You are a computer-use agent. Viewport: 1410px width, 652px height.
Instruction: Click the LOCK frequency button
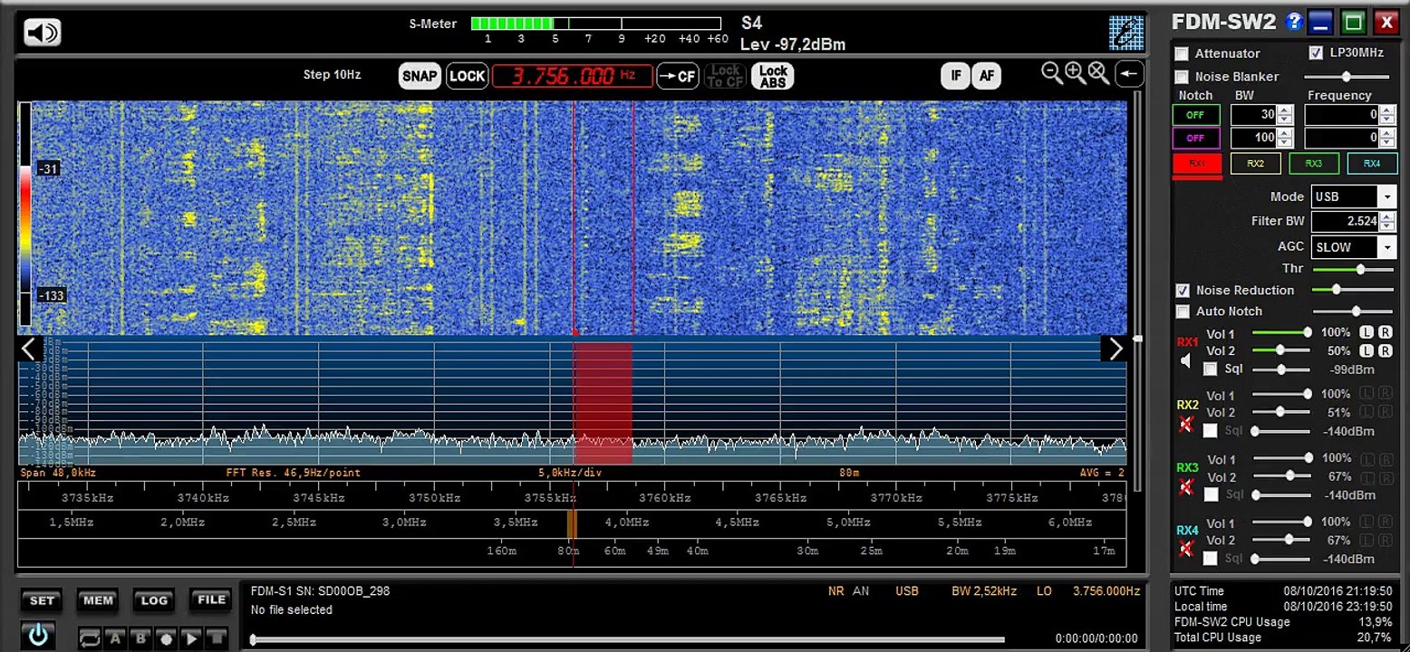click(x=468, y=76)
